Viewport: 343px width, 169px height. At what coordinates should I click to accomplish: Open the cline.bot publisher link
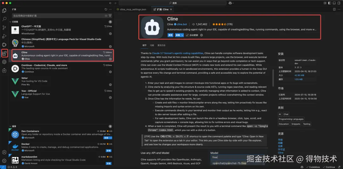click(182, 24)
